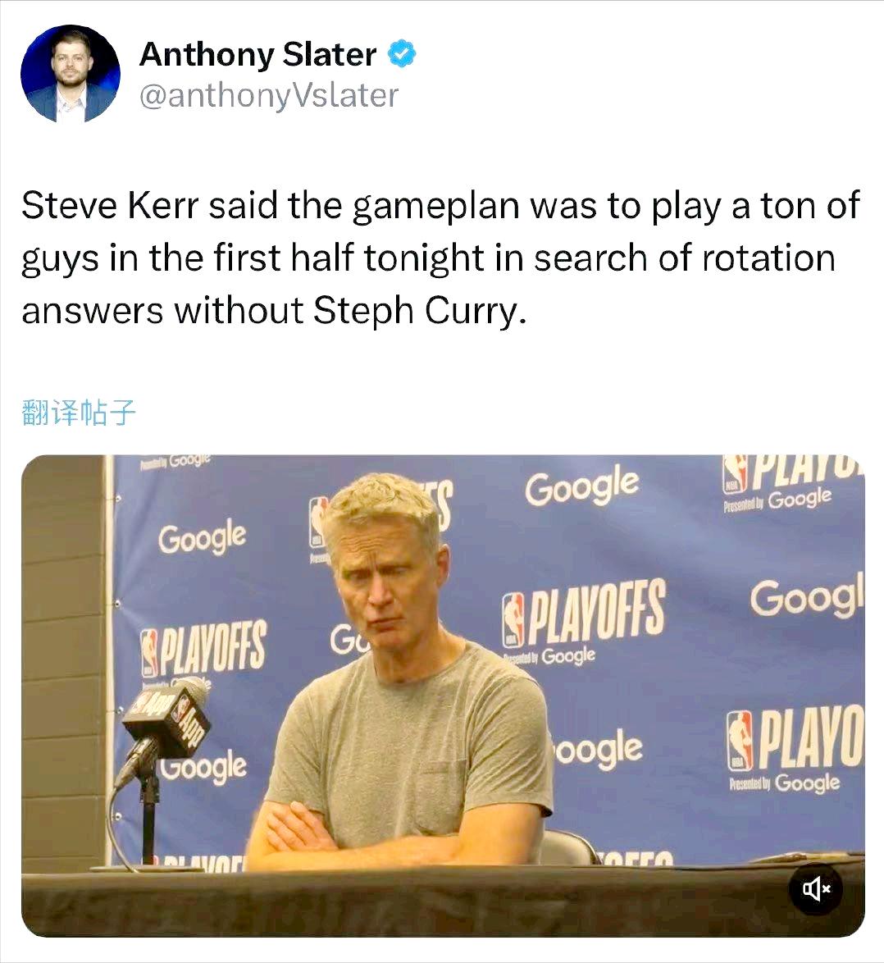Click the PLAYOFFS logo above the microphone
This screenshot has width=884, height=963.
pos(203,645)
